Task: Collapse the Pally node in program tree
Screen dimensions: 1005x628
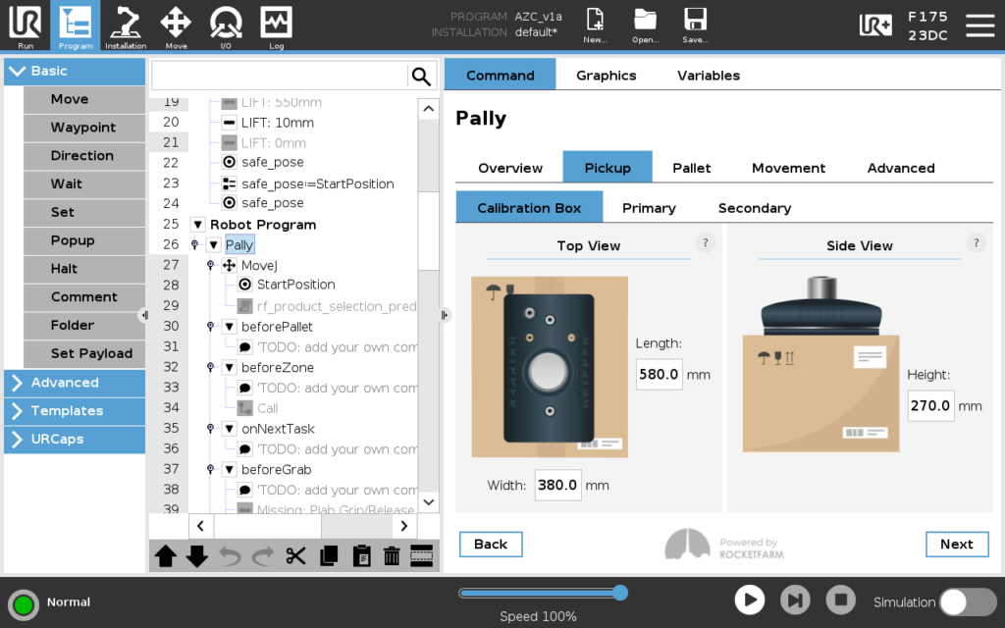Action: pos(214,244)
